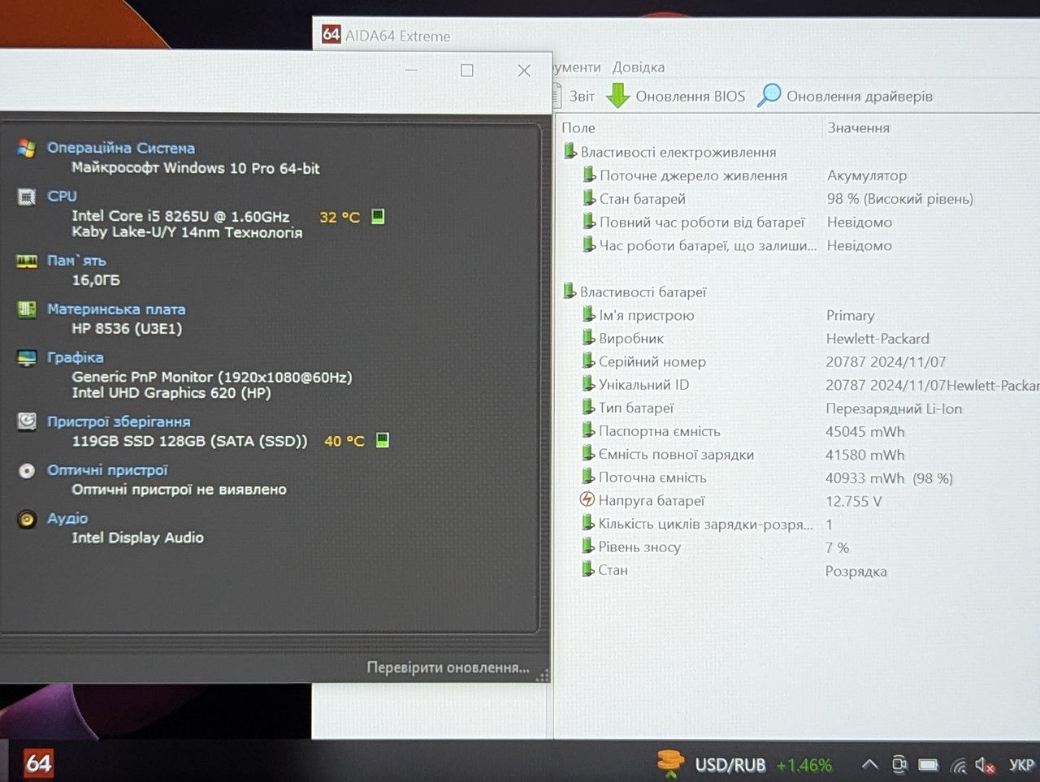
Task: Click the icon beside Виробник row
Action: tap(589, 337)
